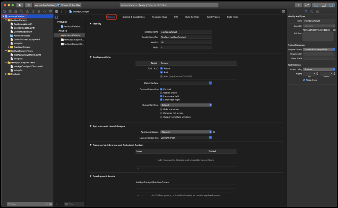The height and width of the screenshot is (208, 338).
Task: Open the Info tab
Action: pos(176,17)
